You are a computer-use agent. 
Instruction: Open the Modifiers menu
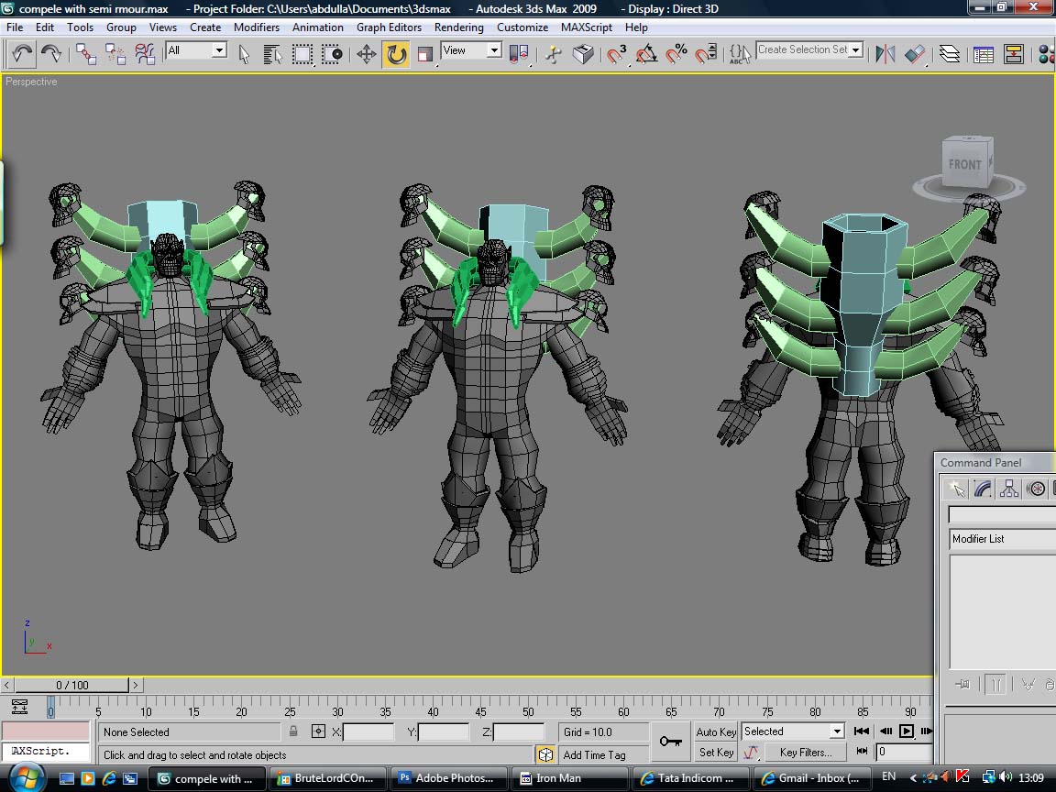(257, 27)
